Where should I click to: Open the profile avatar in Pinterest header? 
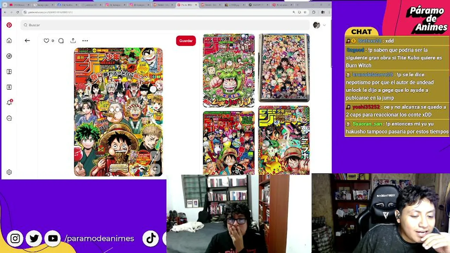(316, 25)
